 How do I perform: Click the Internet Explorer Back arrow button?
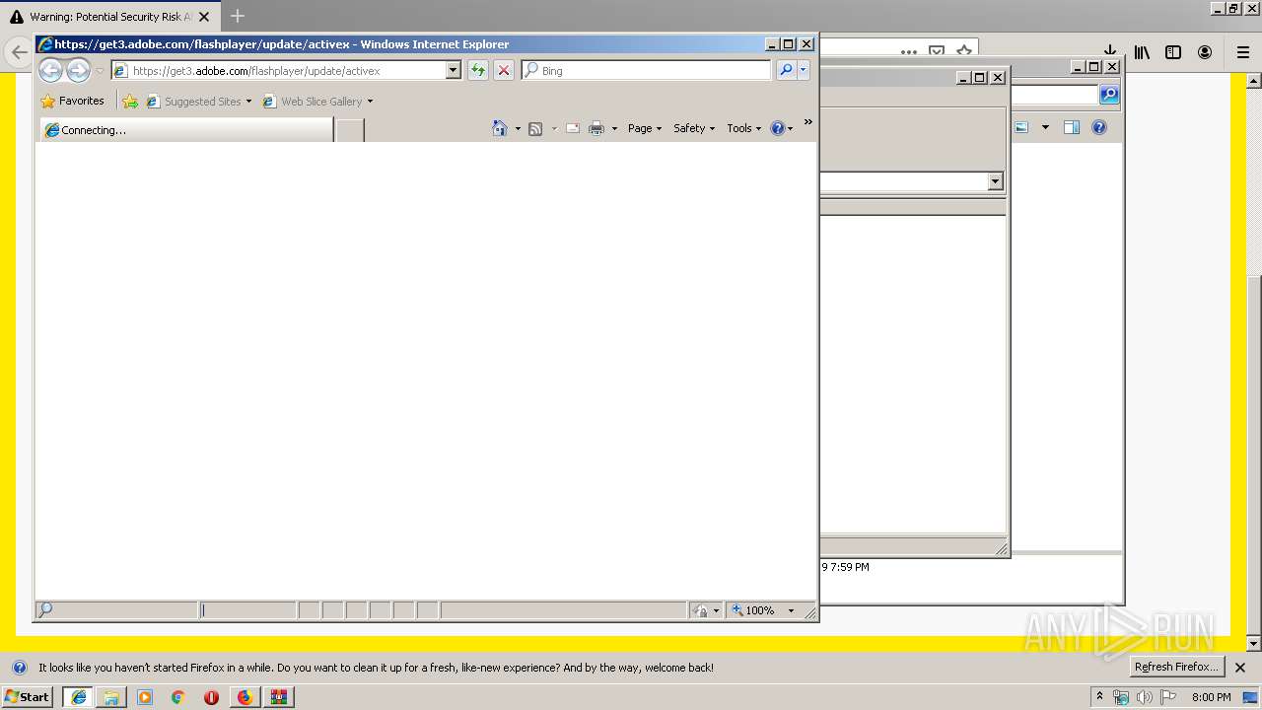50,70
